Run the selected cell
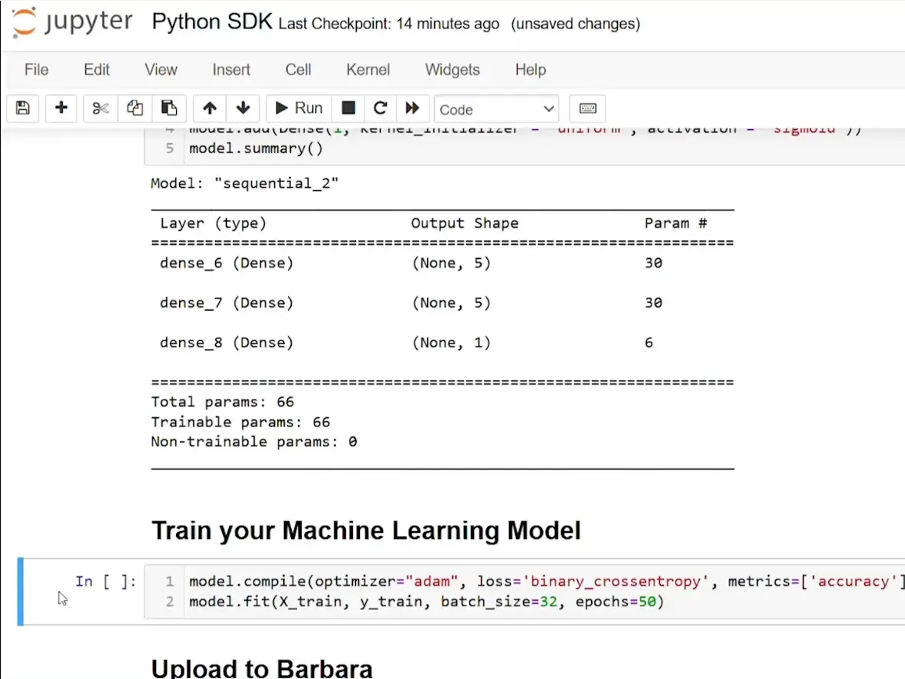Screen dimensions: 905x679 (x=299, y=109)
